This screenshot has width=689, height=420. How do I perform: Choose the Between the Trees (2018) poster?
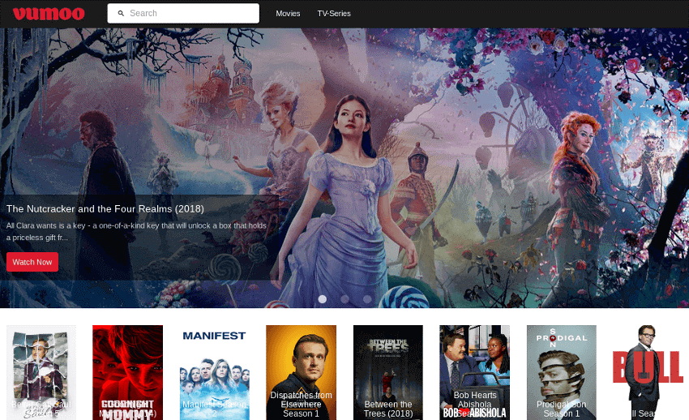pyautogui.click(x=387, y=372)
